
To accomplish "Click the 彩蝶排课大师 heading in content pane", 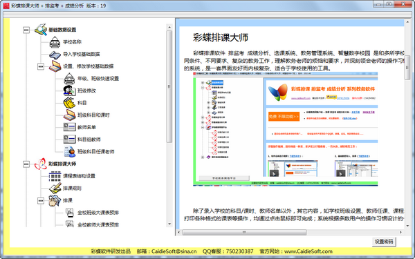I will click(221, 37).
